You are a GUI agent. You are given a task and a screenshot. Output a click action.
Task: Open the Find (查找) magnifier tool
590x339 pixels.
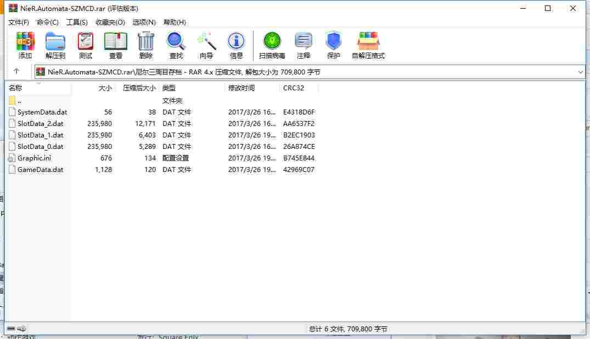[176, 45]
